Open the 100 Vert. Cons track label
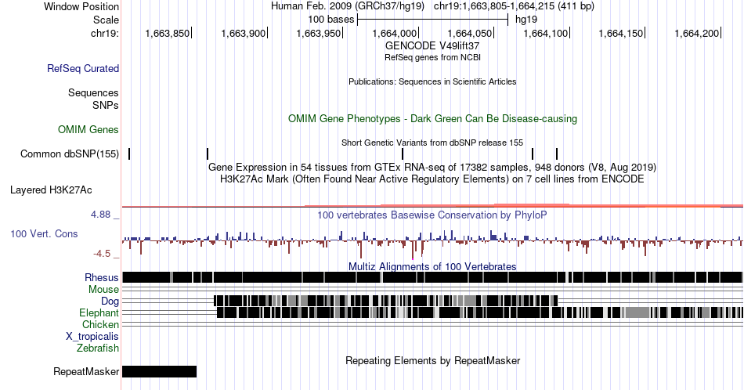 tap(44, 233)
